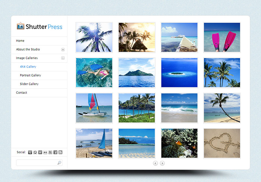The width and height of the screenshot is (261, 182).
Task: Open the blue sail beach boats thumbnail
Action: click(94, 143)
